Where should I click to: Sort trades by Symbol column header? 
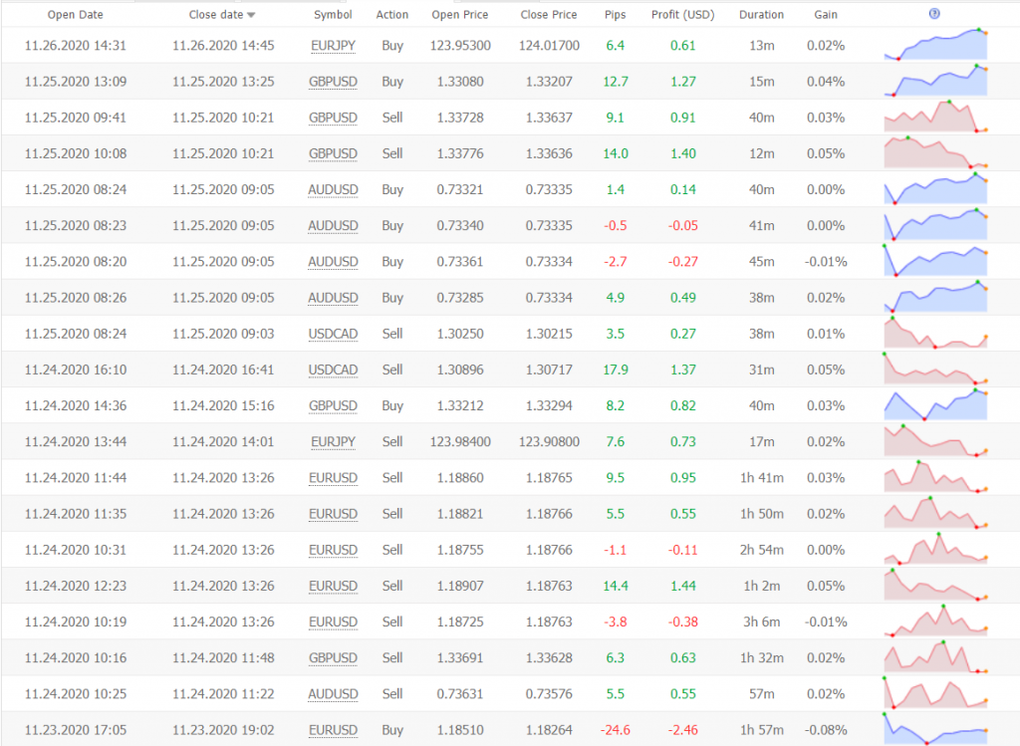(x=333, y=15)
